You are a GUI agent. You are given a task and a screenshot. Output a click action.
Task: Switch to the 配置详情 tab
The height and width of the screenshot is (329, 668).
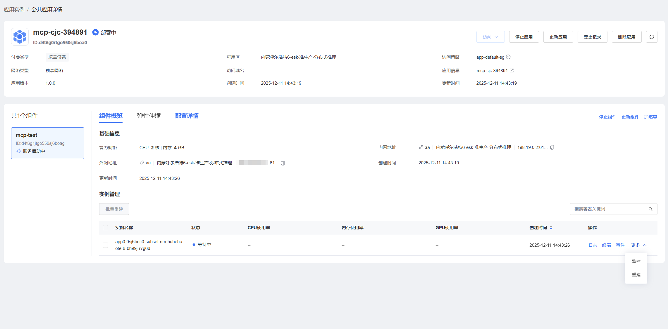coord(187,116)
